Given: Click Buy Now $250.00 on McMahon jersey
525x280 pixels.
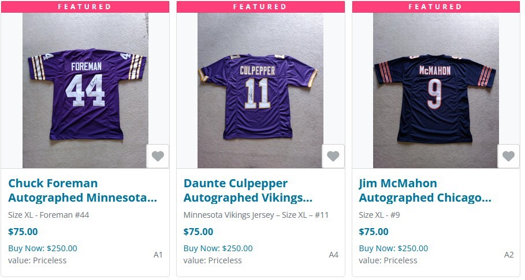Looking at the screenshot, I should point(393,248).
